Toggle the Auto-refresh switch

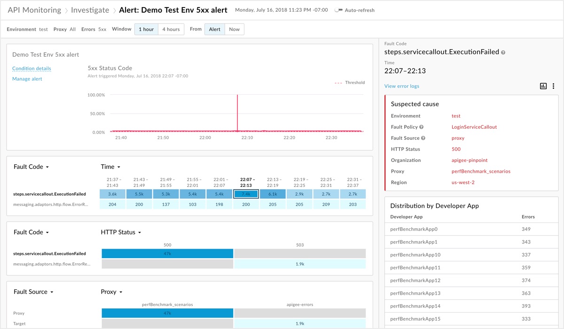[338, 10]
